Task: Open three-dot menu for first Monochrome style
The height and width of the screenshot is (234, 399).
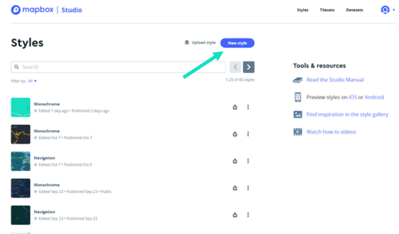Action: tap(248, 107)
